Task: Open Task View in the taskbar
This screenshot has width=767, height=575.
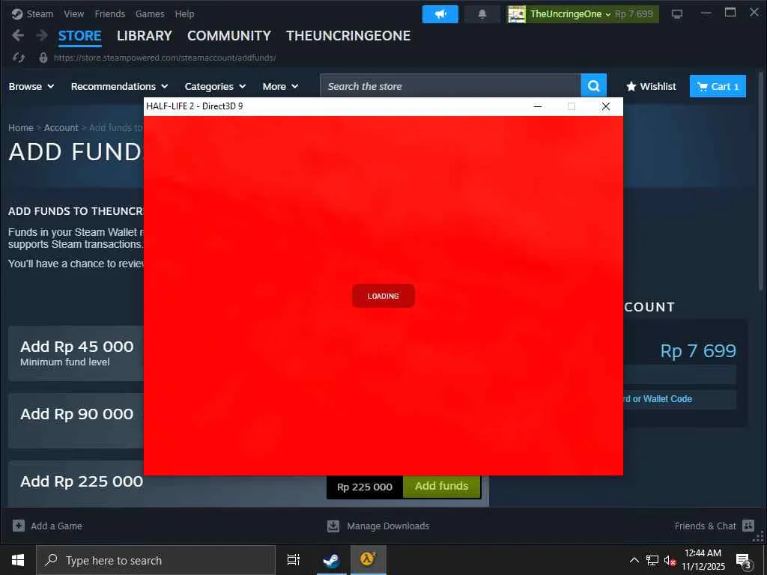Action: click(294, 560)
